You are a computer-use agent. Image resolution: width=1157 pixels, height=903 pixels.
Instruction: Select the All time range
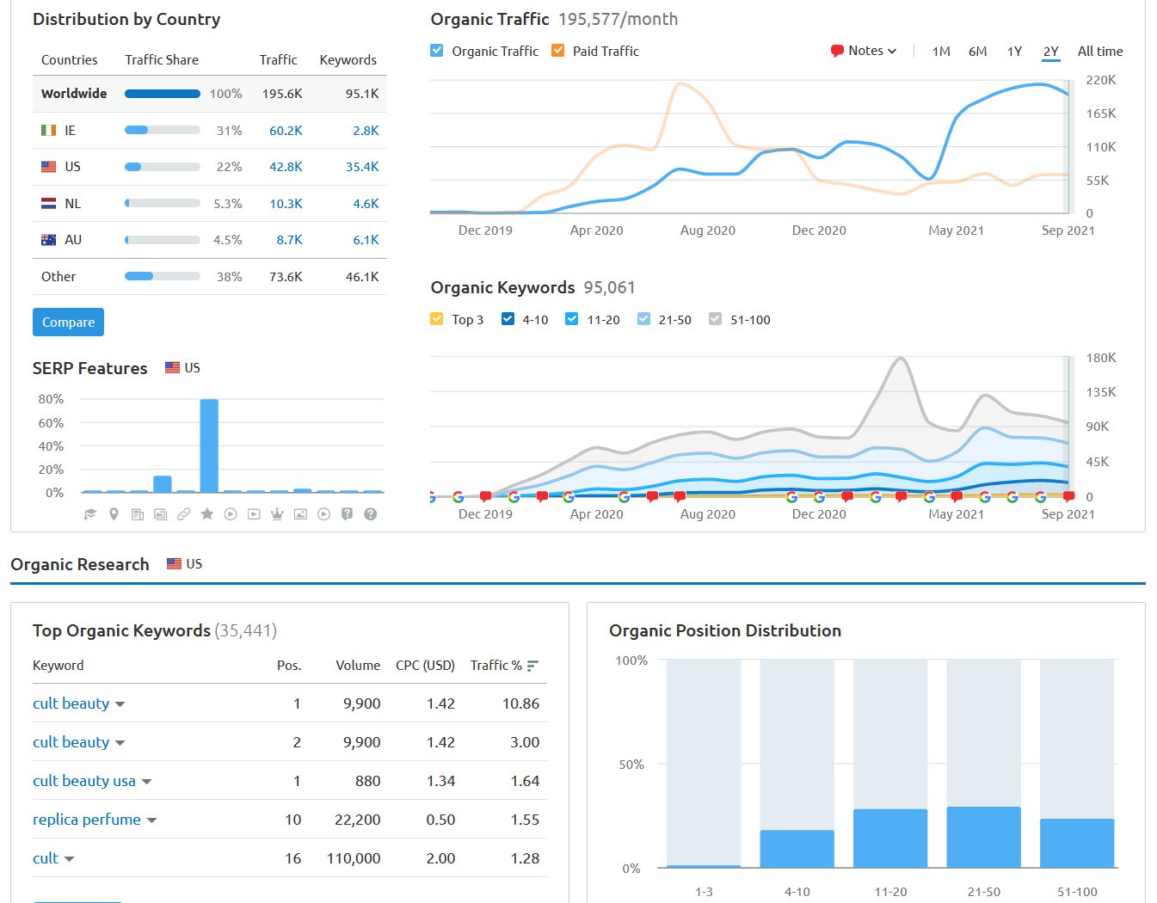pyautogui.click(x=1100, y=52)
